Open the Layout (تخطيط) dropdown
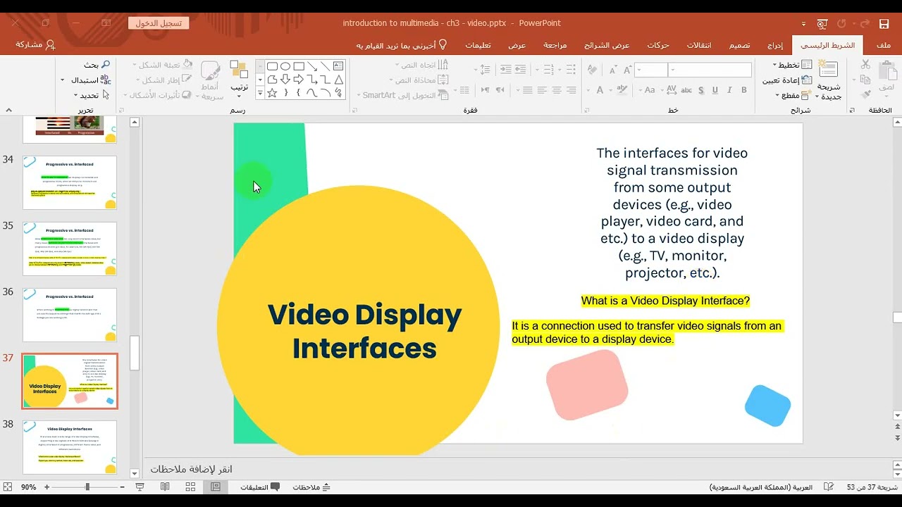The height and width of the screenshot is (507, 902). coord(792,65)
